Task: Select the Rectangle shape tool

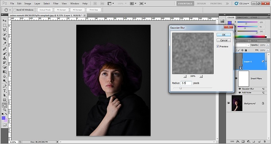Action: click(x=4, y=100)
